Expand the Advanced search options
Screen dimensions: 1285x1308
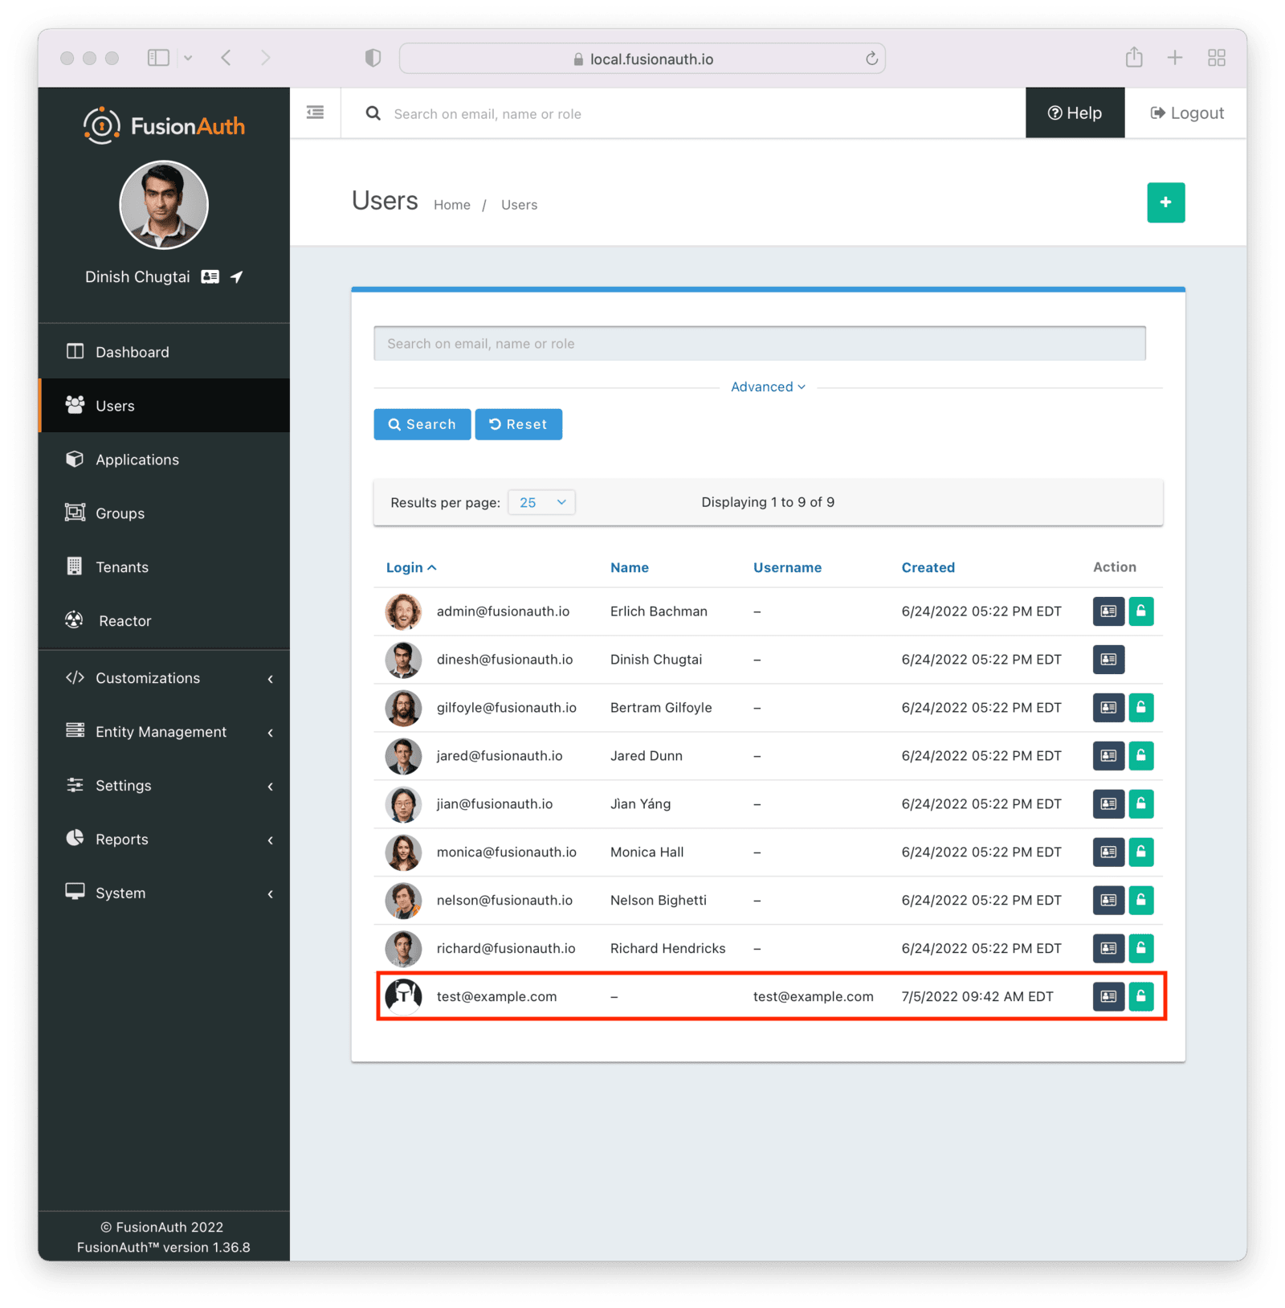click(767, 387)
